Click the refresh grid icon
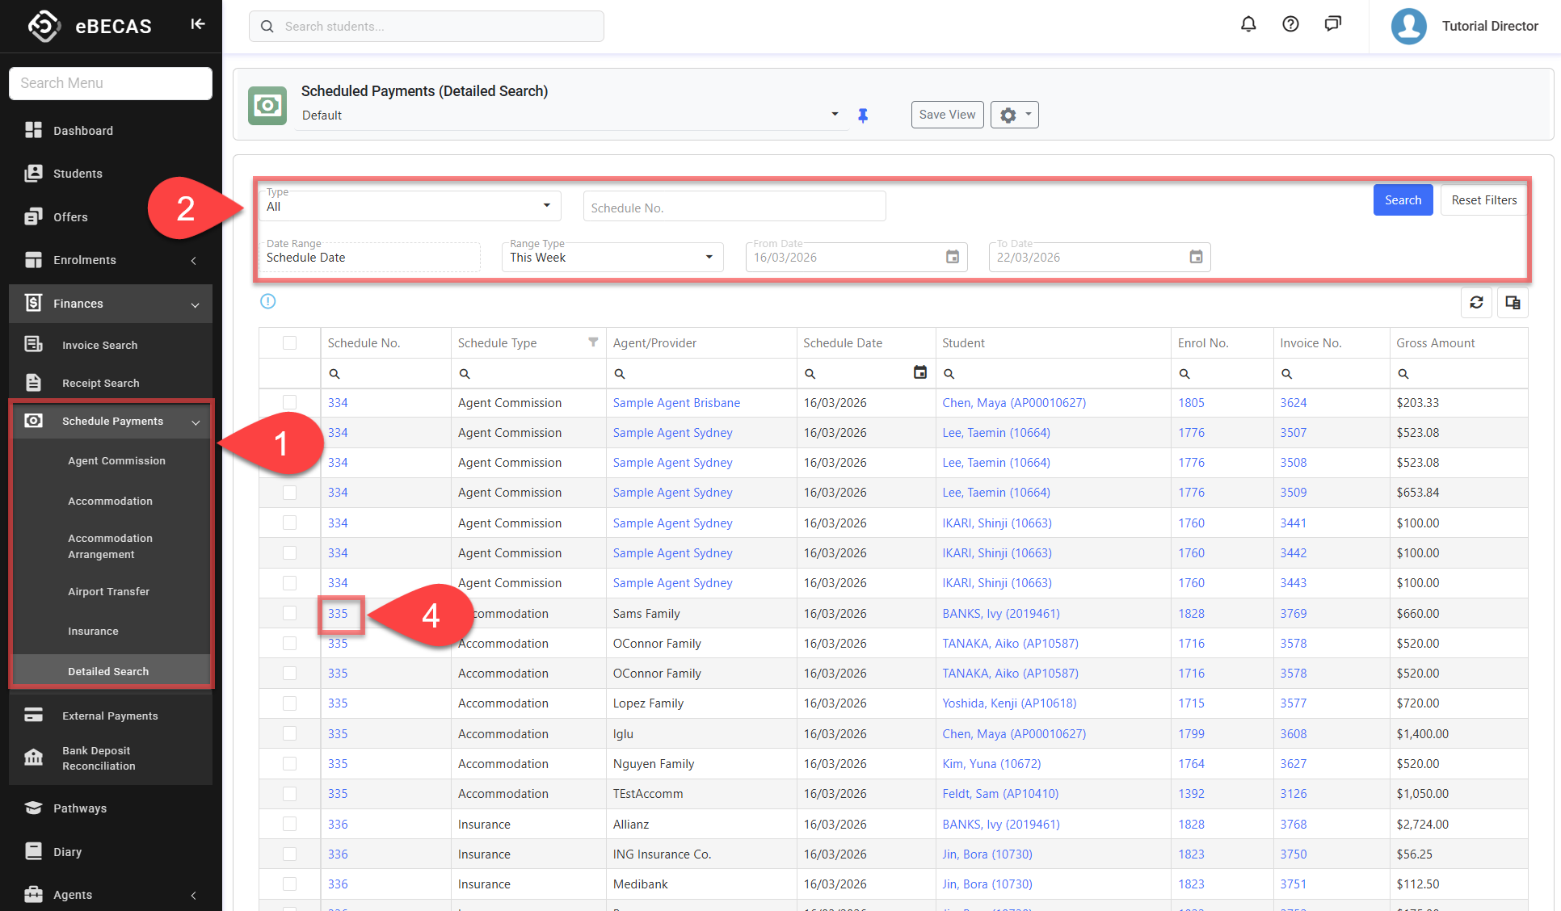The image size is (1561, 911). pyautogui.click(x=1476, y=302)
